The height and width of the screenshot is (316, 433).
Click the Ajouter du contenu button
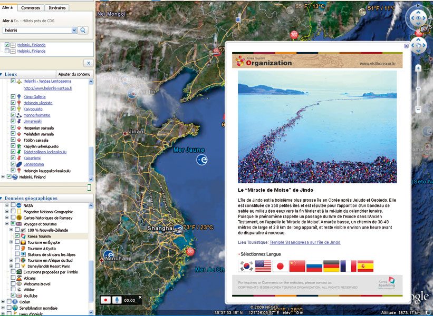click(x=74, y=74)
